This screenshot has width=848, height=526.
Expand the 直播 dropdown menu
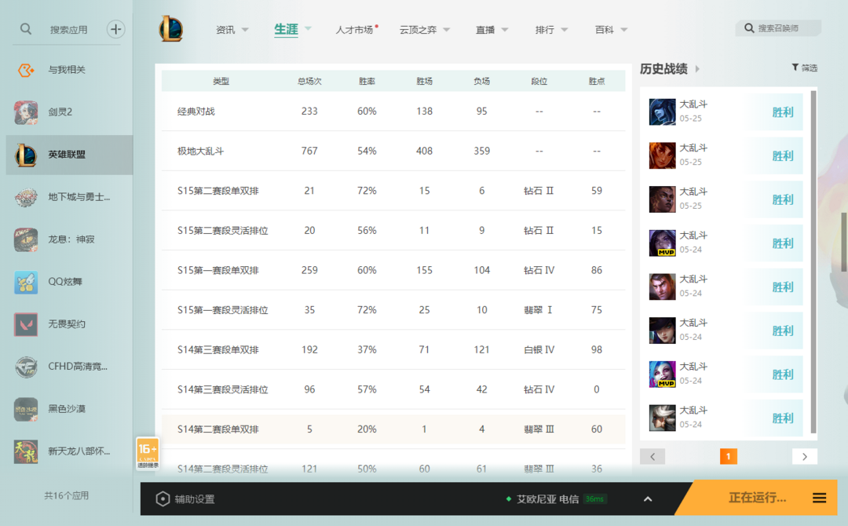[x=505, y=30]
